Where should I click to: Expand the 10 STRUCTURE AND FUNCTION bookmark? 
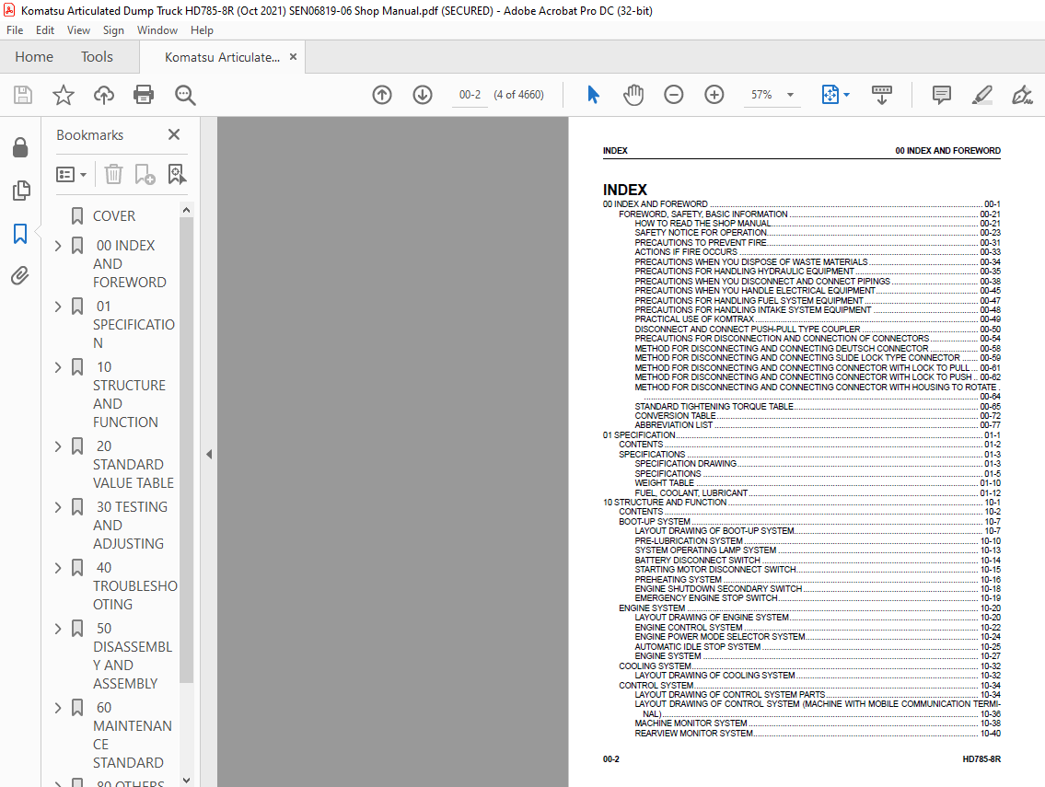pos(58,367)
